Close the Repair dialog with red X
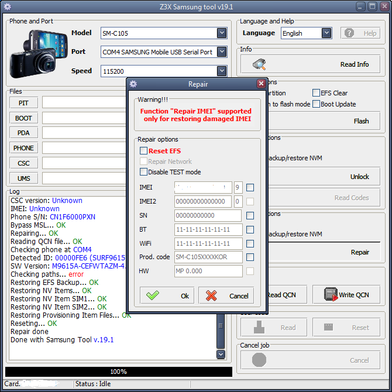The image size is (392, 392). 261,84
